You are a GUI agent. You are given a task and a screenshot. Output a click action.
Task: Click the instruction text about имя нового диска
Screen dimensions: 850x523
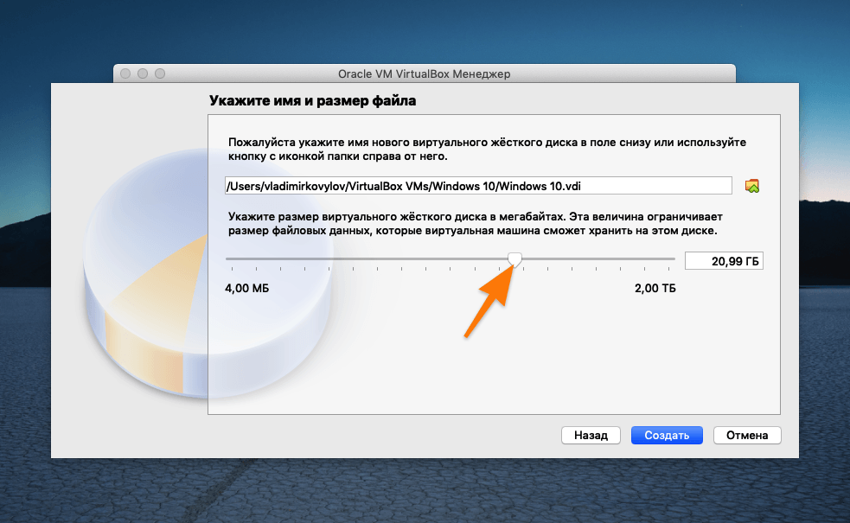click(487, 149)
